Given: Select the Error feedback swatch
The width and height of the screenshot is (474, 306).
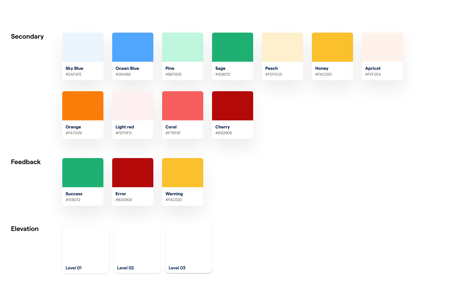Looking at the screenshot, I should click(x=132, y=172).
